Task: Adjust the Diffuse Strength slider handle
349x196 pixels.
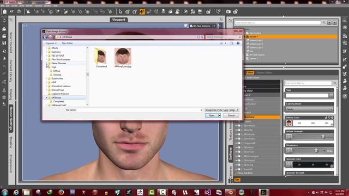Action: [323, 137]
